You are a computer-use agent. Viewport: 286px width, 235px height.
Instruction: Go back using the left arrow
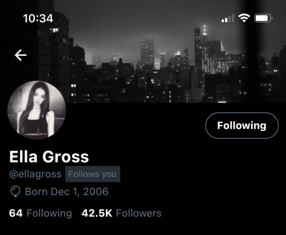pos(21,55)
